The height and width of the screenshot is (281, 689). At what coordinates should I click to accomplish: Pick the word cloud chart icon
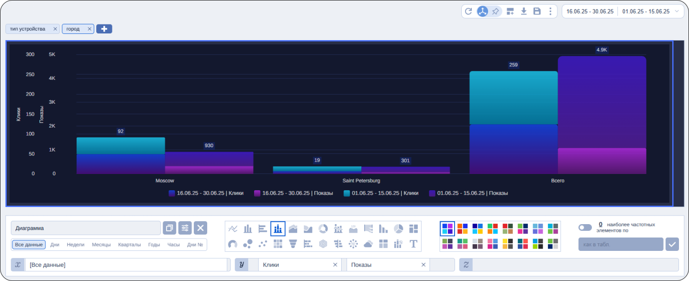pos(368,244)
